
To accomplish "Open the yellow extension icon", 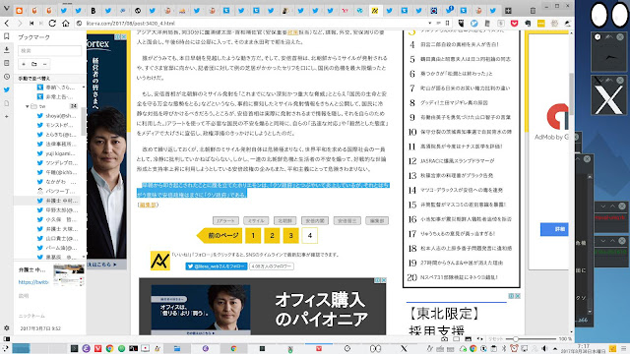I will 540,24.
